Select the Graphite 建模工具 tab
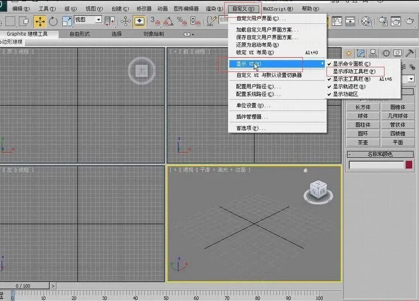This screenshot has height=301, width=419. pos(27,34)
